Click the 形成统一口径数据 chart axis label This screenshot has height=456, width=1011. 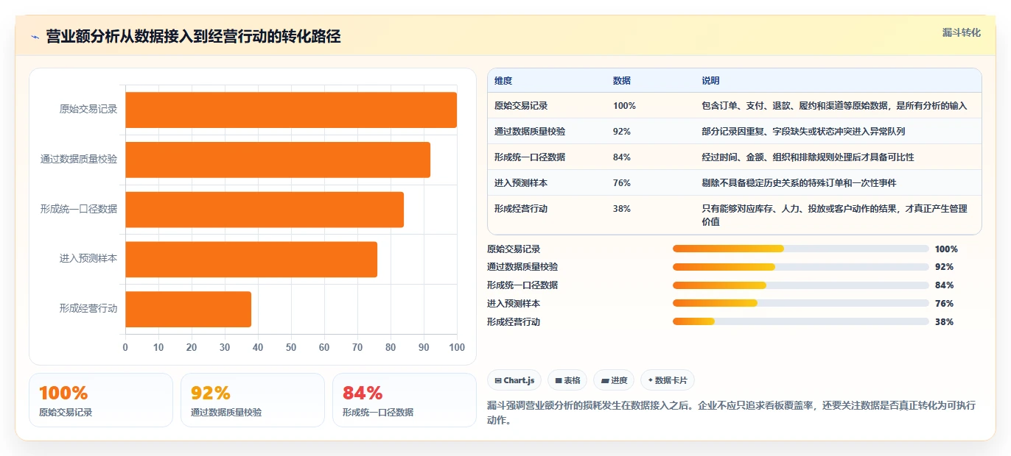click(79, 210)
